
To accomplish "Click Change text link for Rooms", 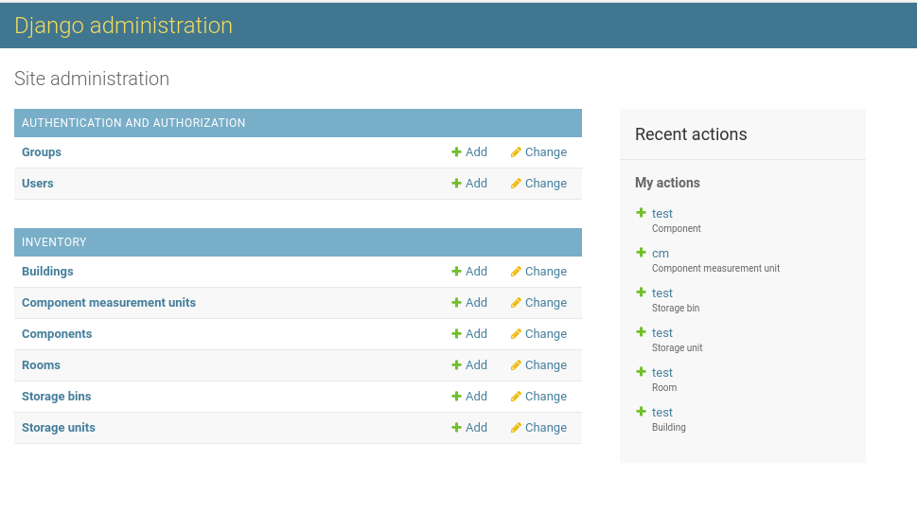I will 546,365.
